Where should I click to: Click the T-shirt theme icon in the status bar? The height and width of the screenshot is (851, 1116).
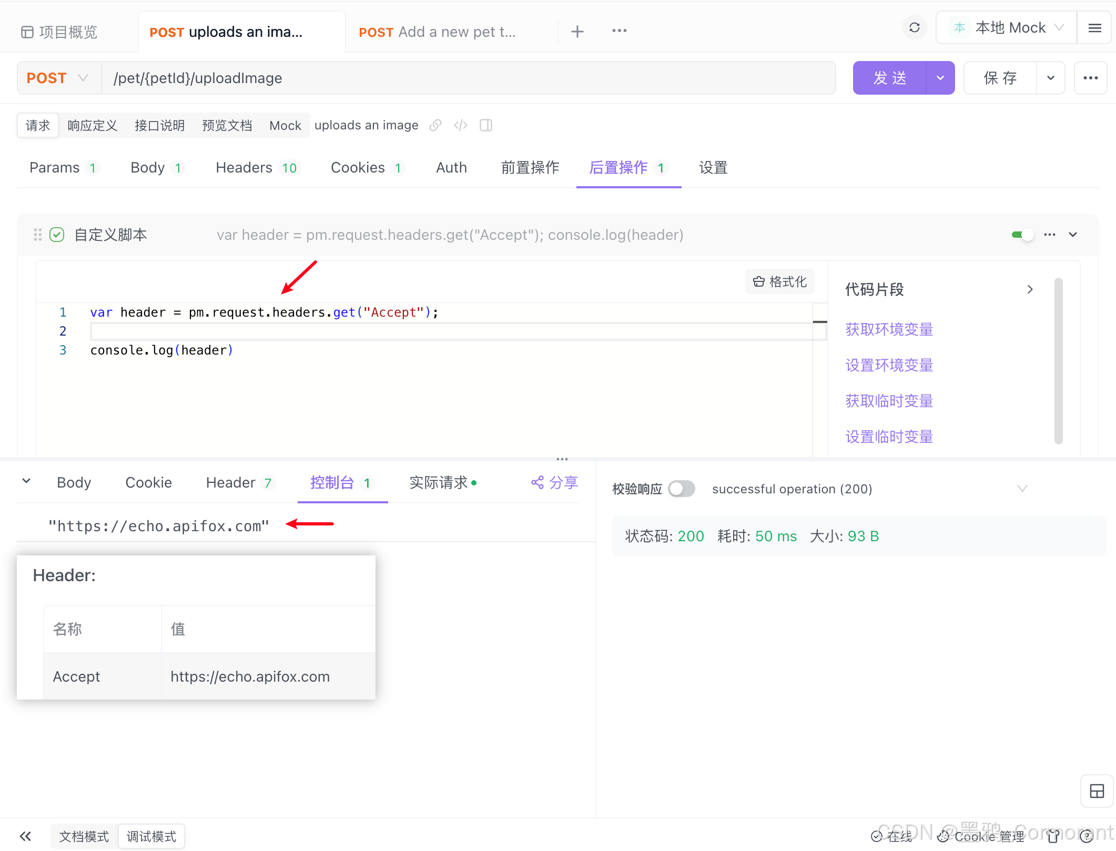pos(1053,836)
